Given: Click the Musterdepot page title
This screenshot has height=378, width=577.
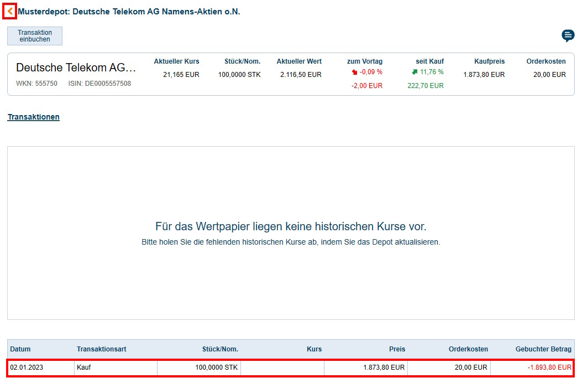Looking at the screenshot, I should click(129, 12).
